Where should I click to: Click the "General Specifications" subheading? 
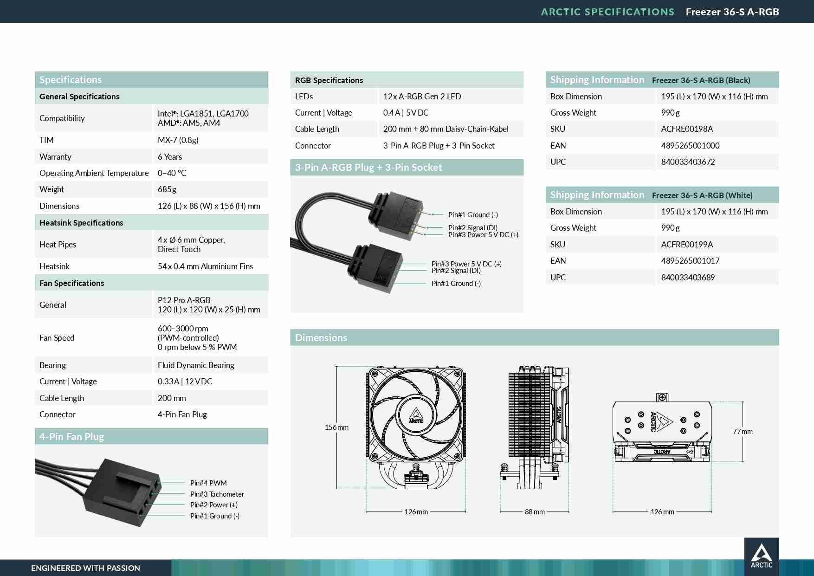[79, 97]
